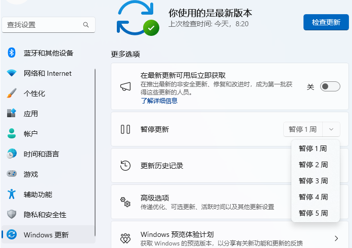This screenshot has width=352, height=248.
Task: Click the megaphone icon for latest updates
Action: pyautogui.click(x=125, y=86)
